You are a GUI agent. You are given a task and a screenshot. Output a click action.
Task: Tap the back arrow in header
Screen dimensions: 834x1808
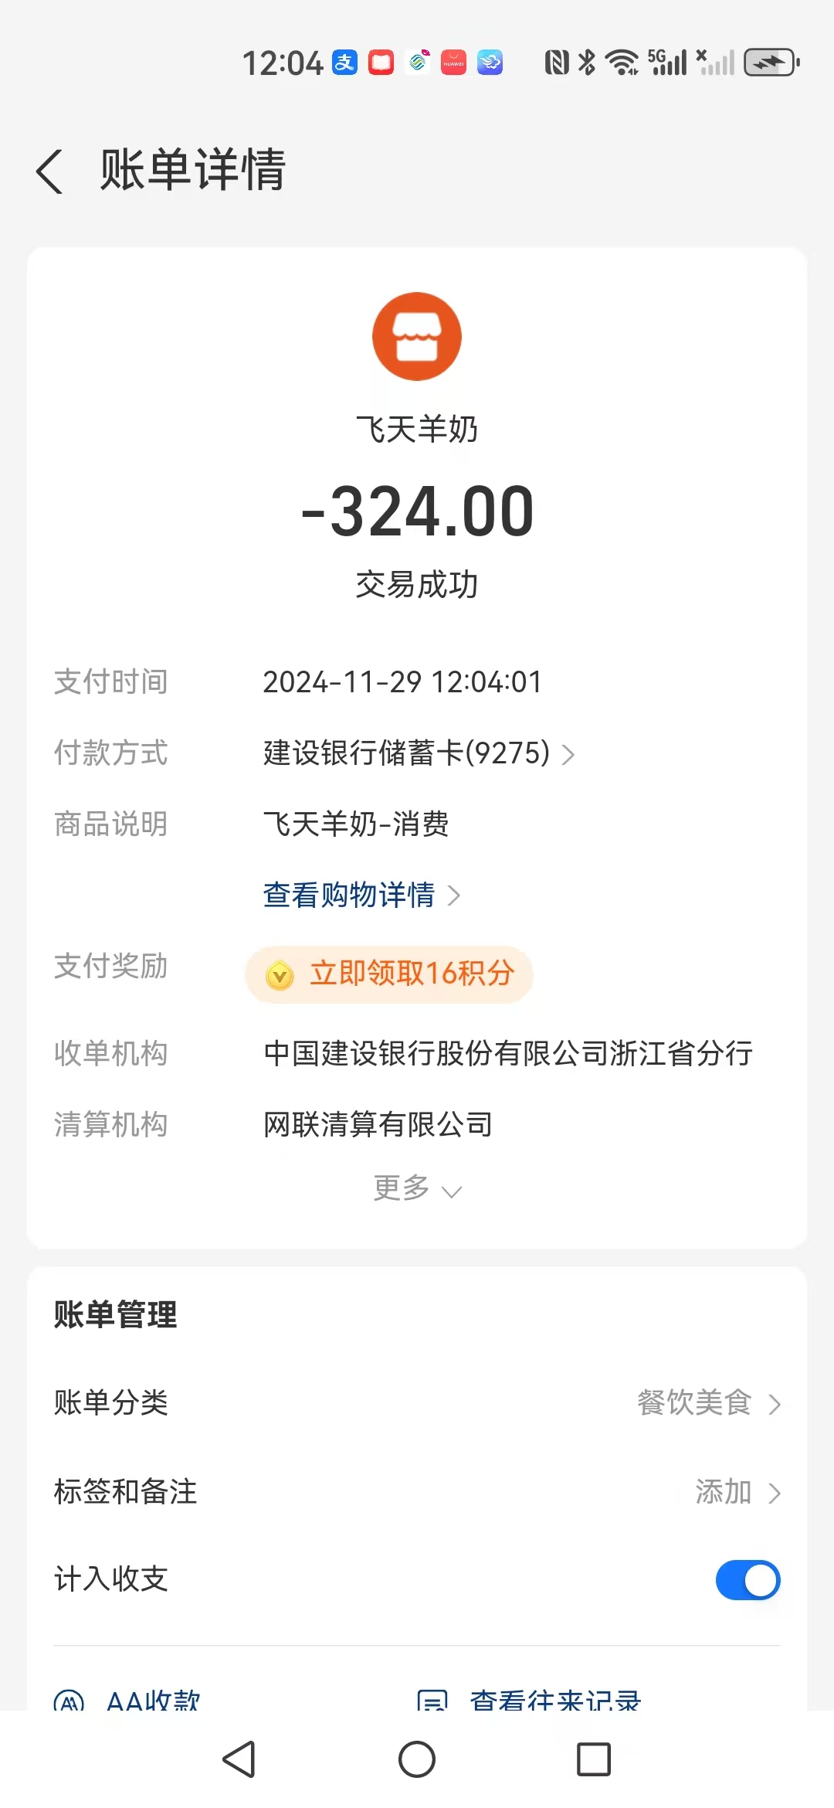point(49,171)
